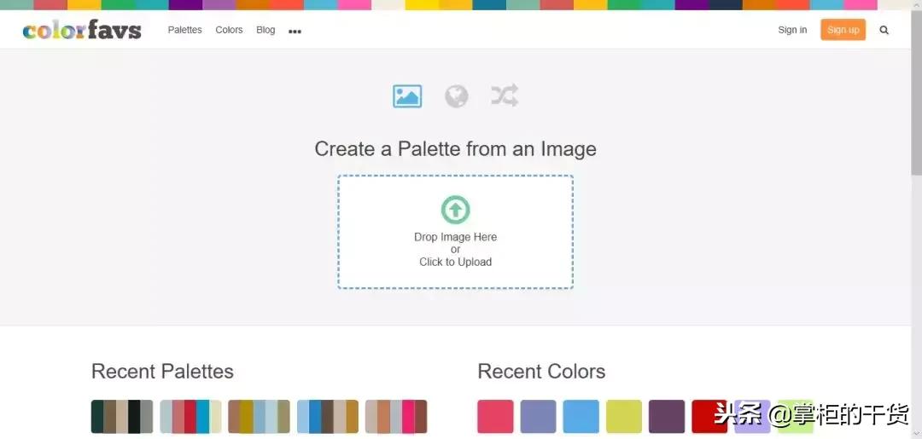Open the dark green and brown palette

(x=122, y=417)
